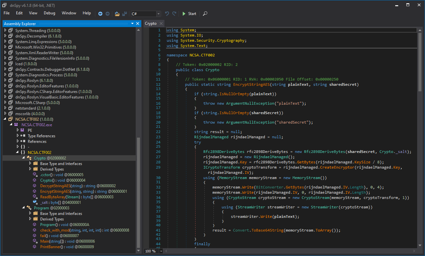Click the fail method icon
The width and height of the screenshot is (425, 256).
[35, 235]
